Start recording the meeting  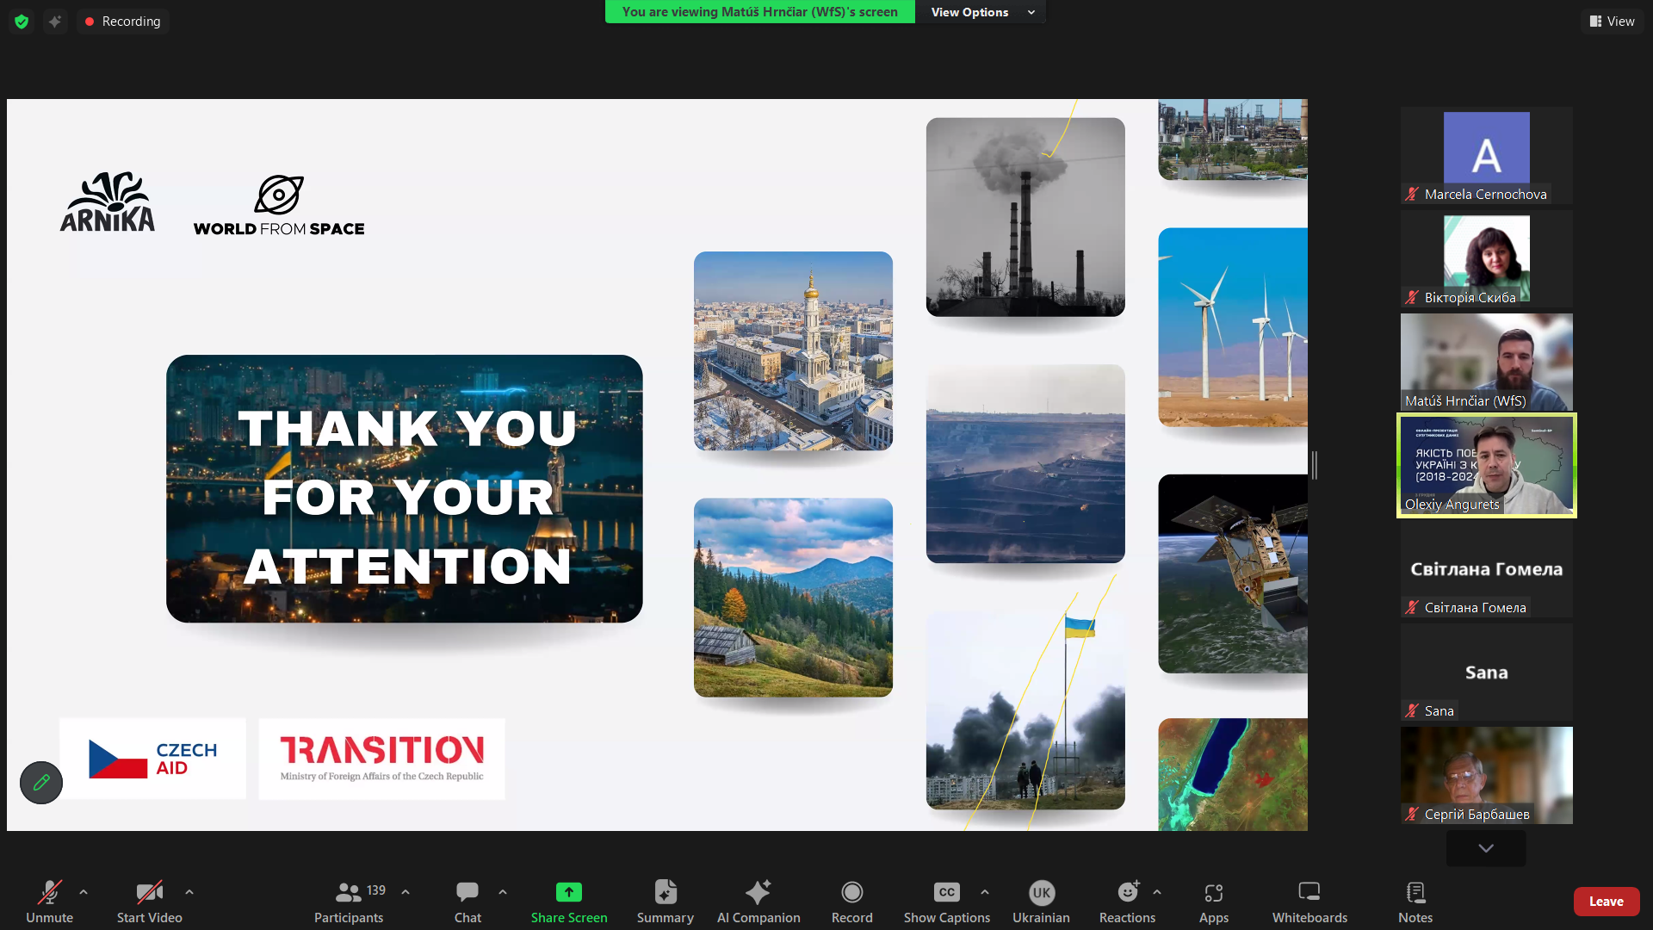click(x=851, y=900)
